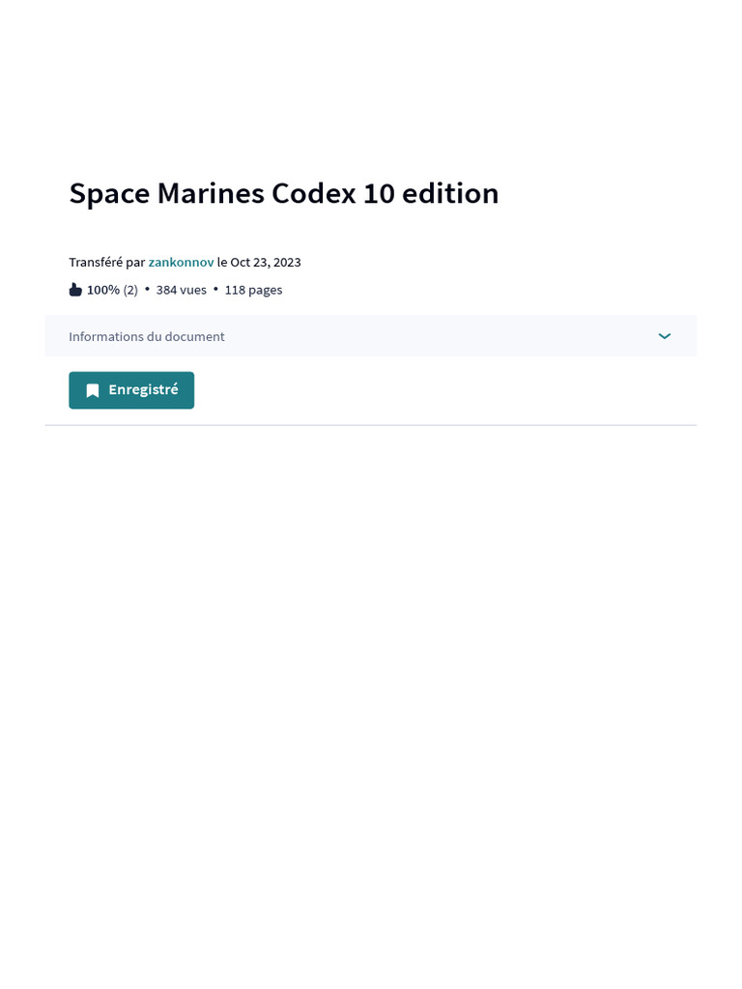Click the word "Marines" in the title
The width and height of the screenshot is (742, 989).
(x=211, y=193)
